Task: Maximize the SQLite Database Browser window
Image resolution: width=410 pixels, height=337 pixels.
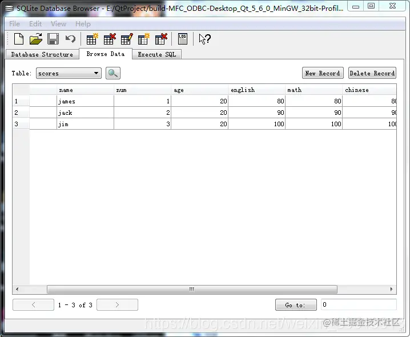Action: pyautogui.click(x=371, y=6)
